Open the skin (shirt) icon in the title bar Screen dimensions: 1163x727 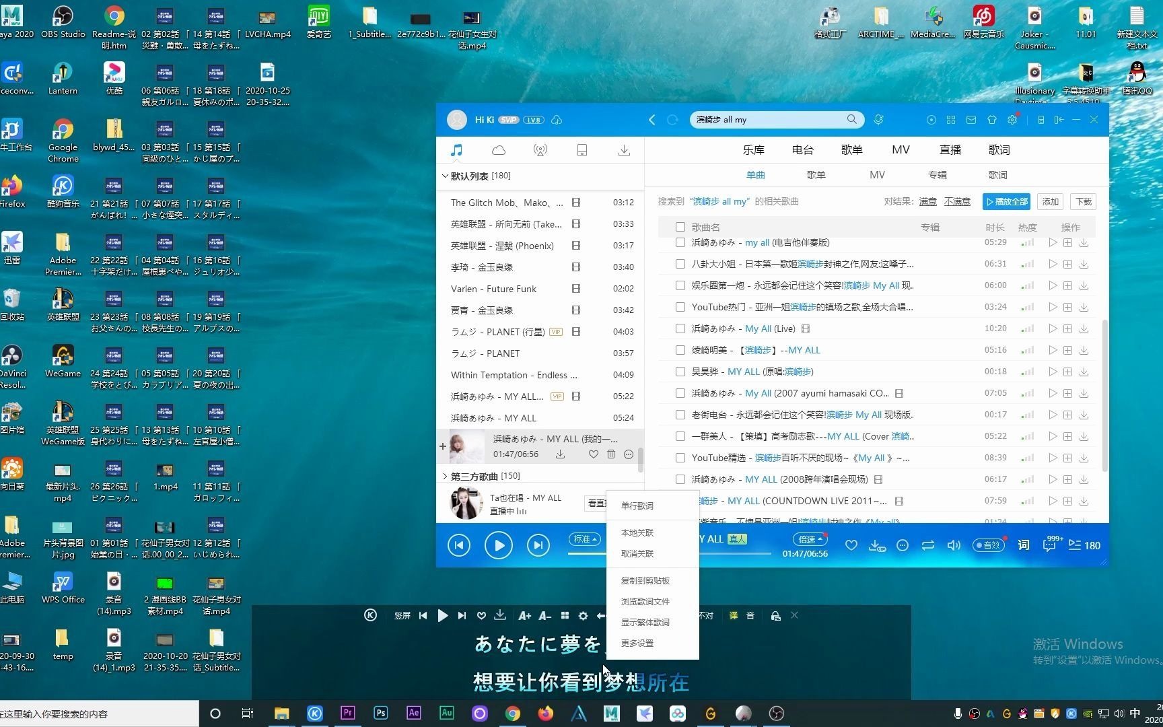point(992,119)
